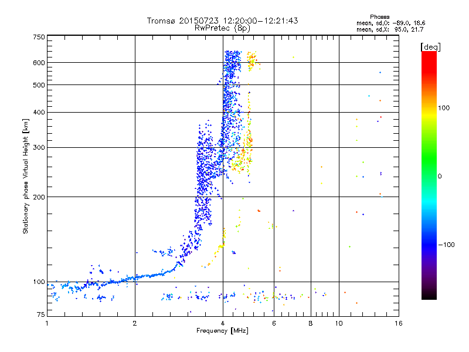Screen dimensions: 469x352
Task: Click the plot title "Tromsø 20150723 12:20:00-12:21:43"
Action: pyautogui.click(x=222, y=21)
